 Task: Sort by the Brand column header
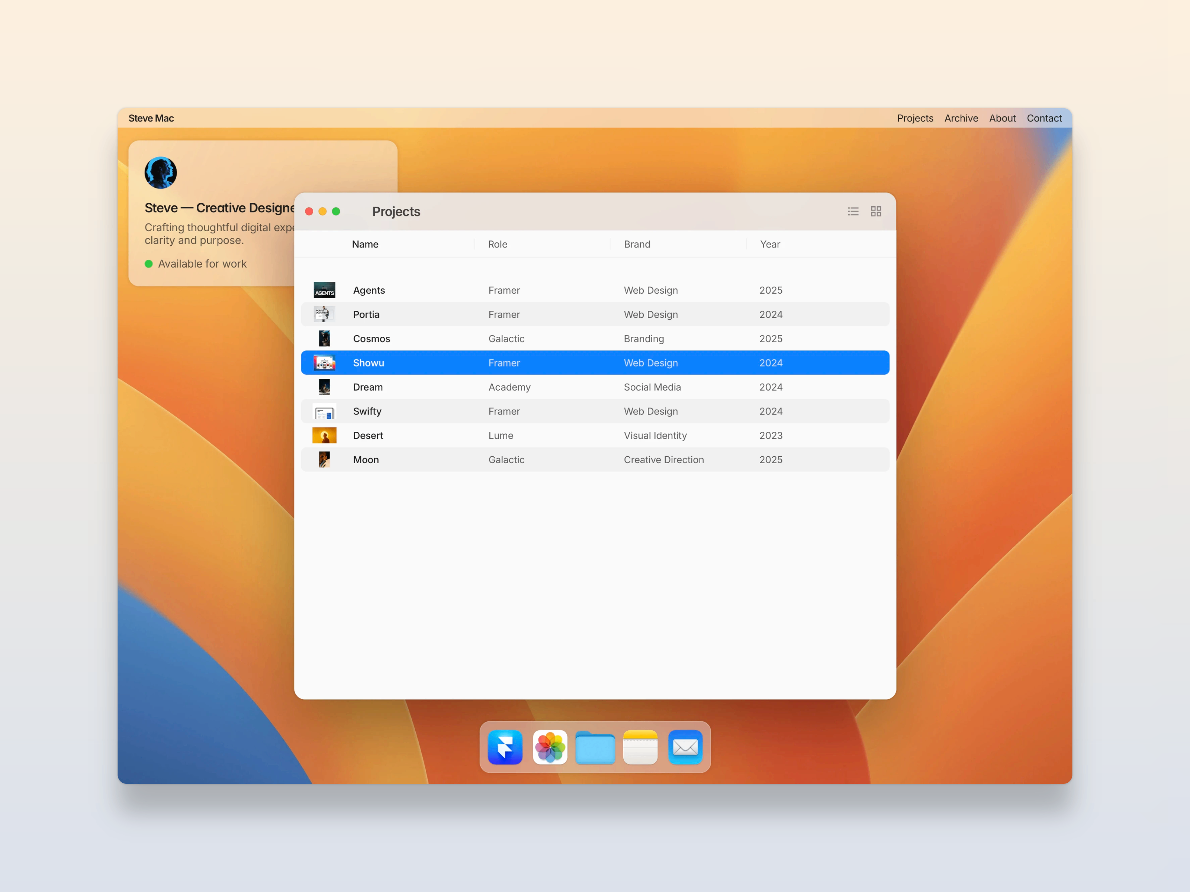(x=637, y=244)
